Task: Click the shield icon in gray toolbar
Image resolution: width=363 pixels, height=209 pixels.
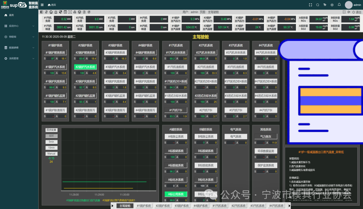Action: tap(61, 12)
